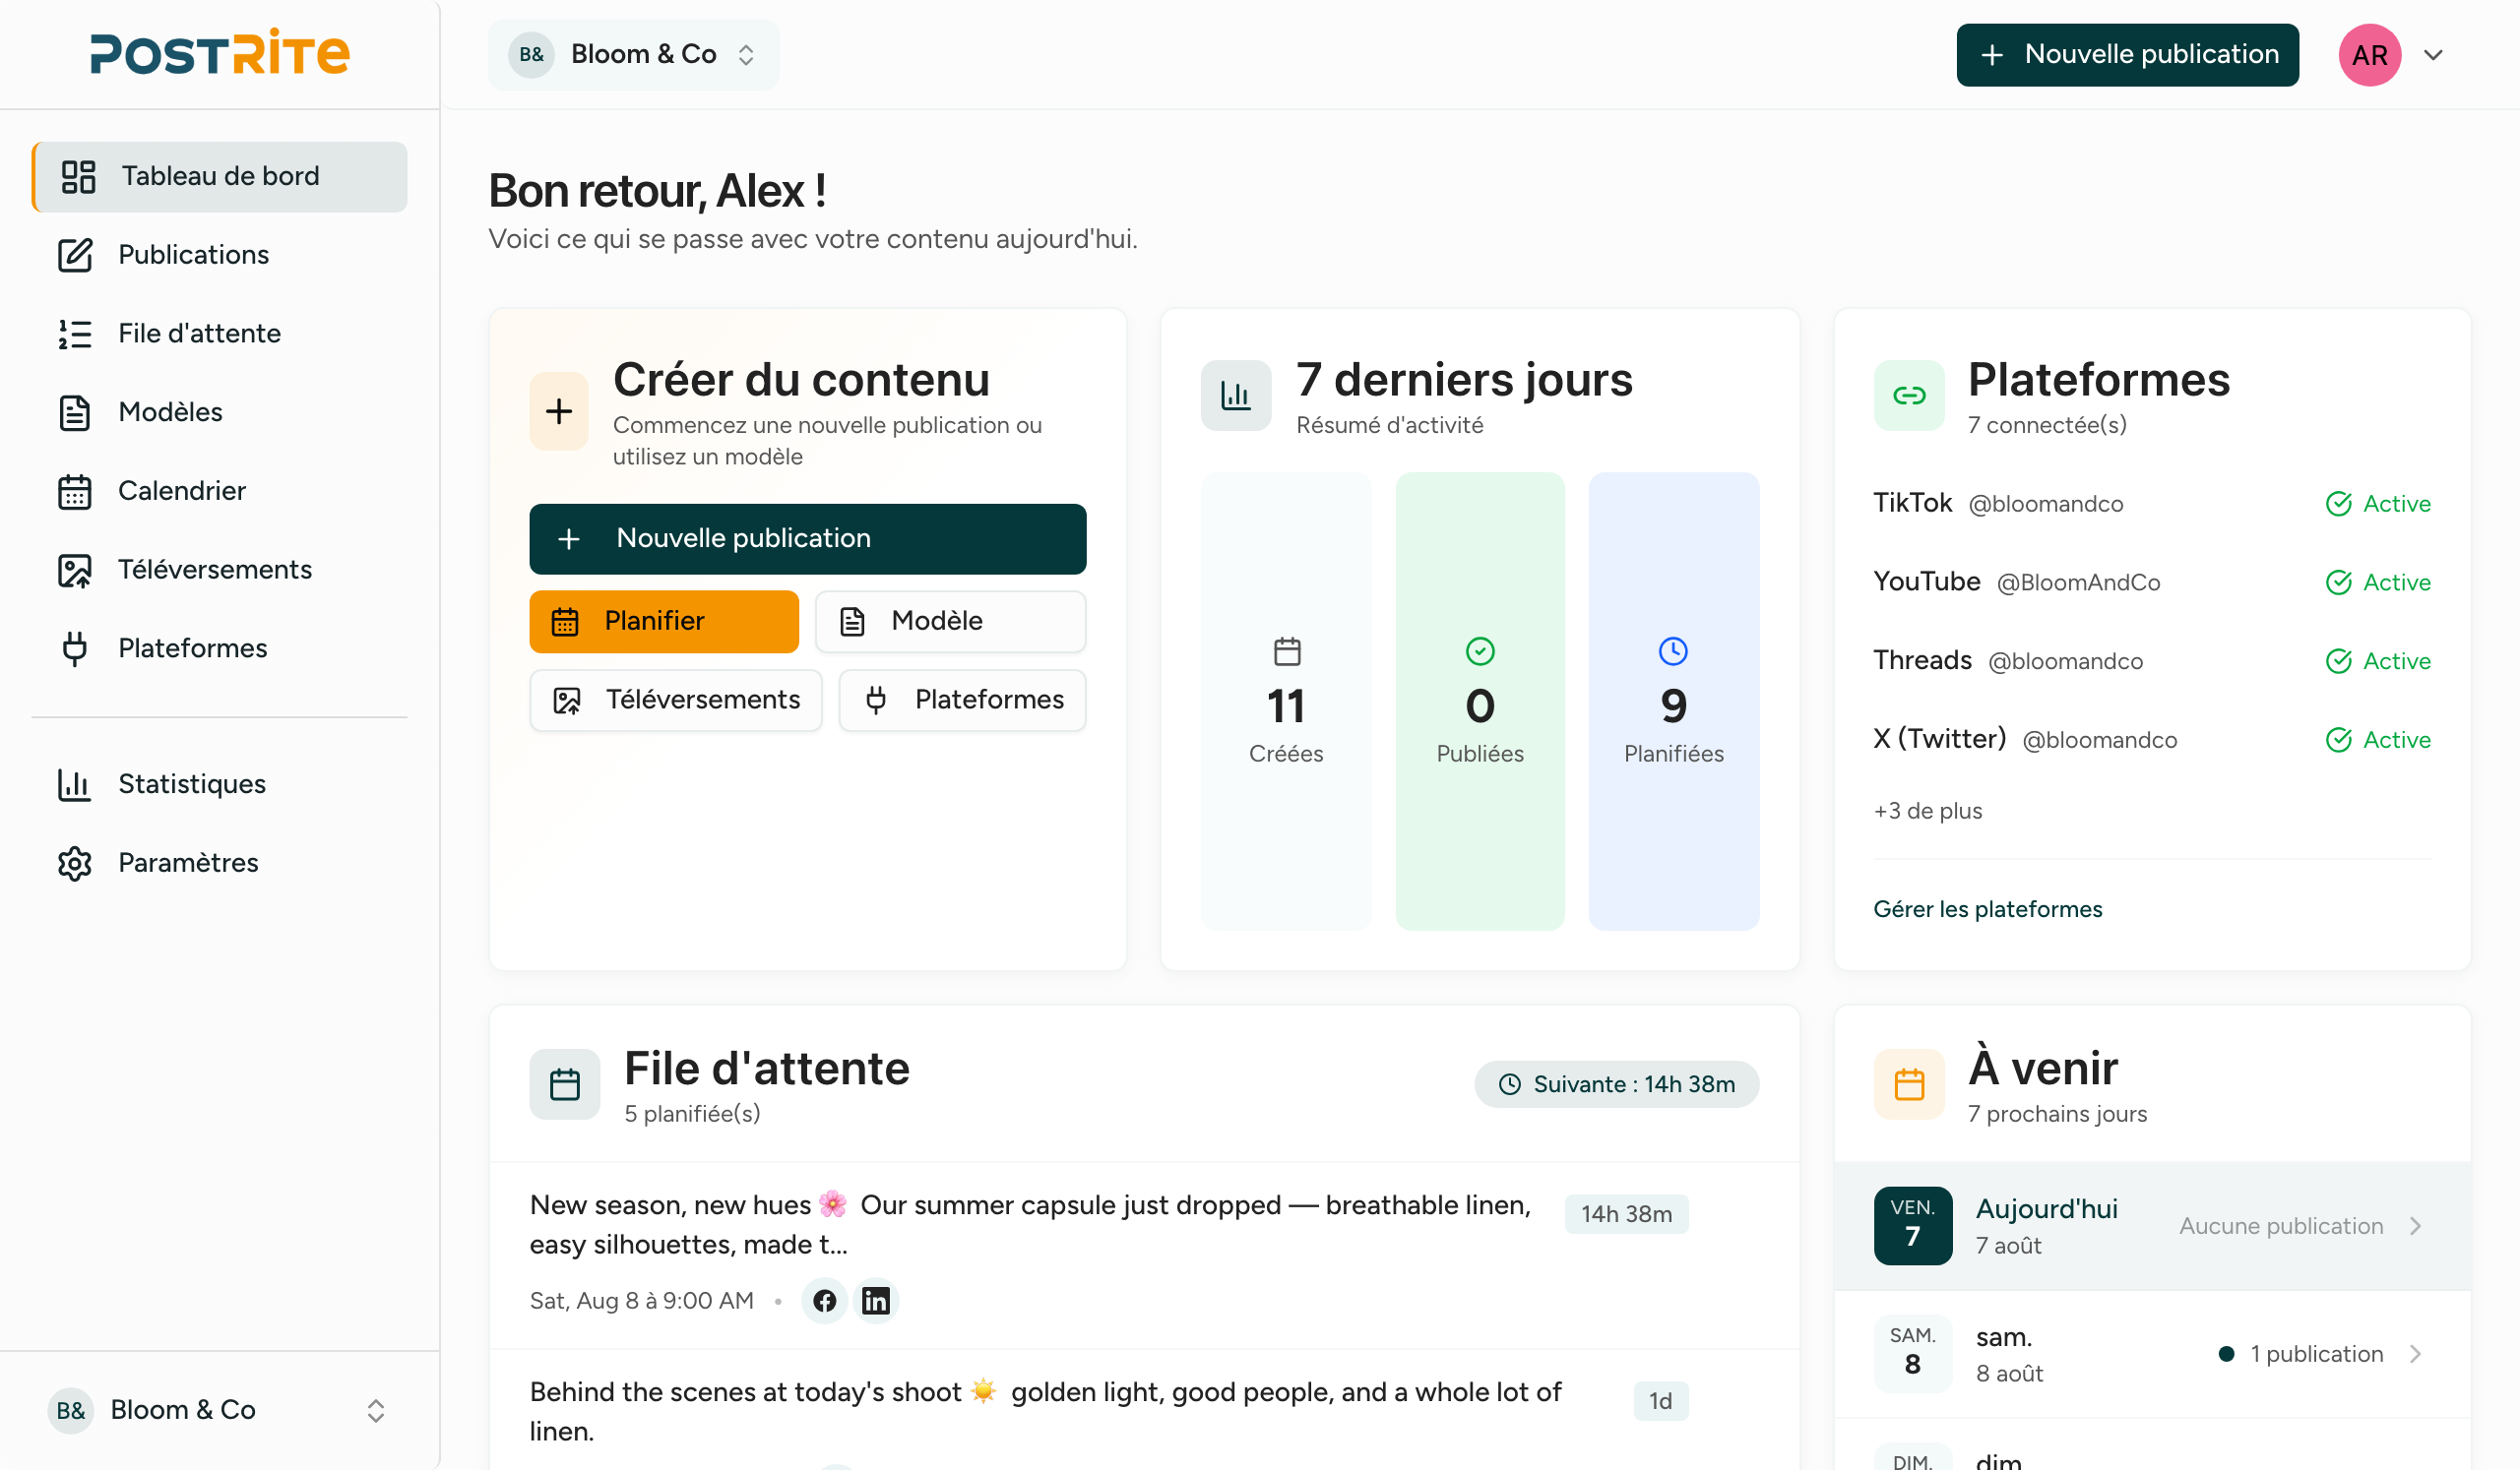This screenshot has height=1470, width=2520.
Task: Click the Statistiques bar chart icon
Action: [75, 784]
